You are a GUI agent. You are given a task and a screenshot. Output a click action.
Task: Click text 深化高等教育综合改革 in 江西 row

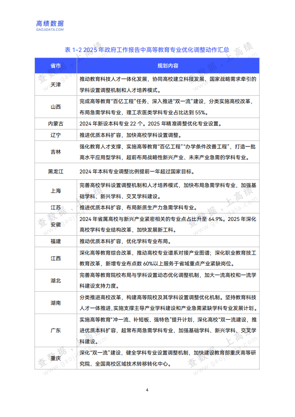pos(106,253)
